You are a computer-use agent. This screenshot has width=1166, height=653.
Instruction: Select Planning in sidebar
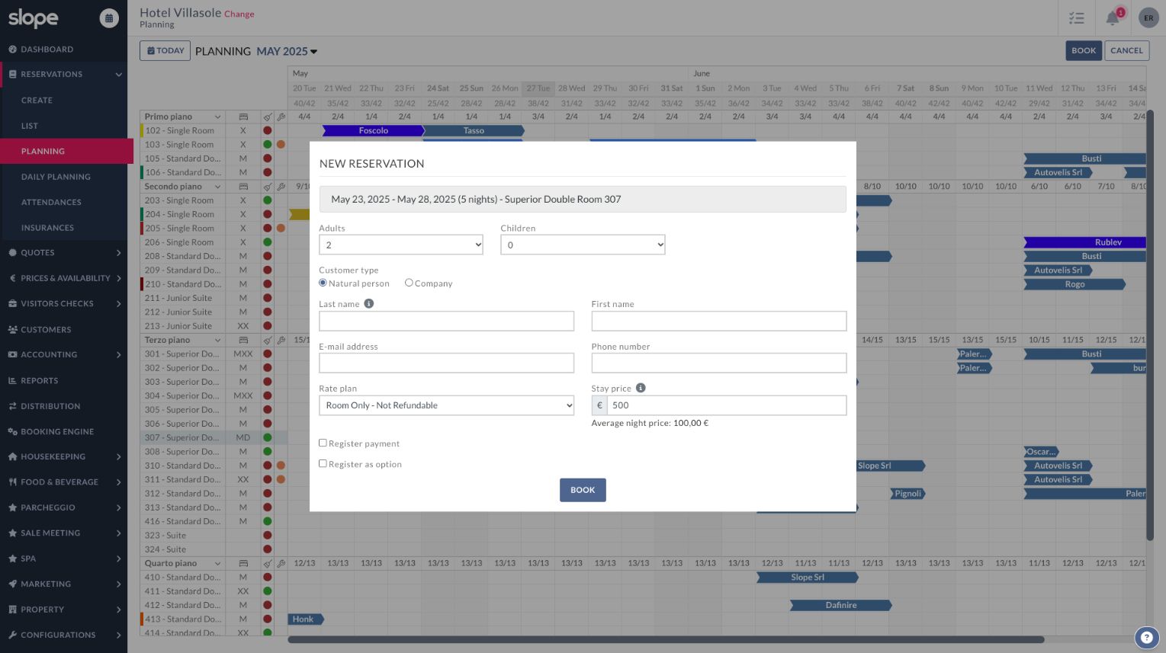(x=66, y=151)
